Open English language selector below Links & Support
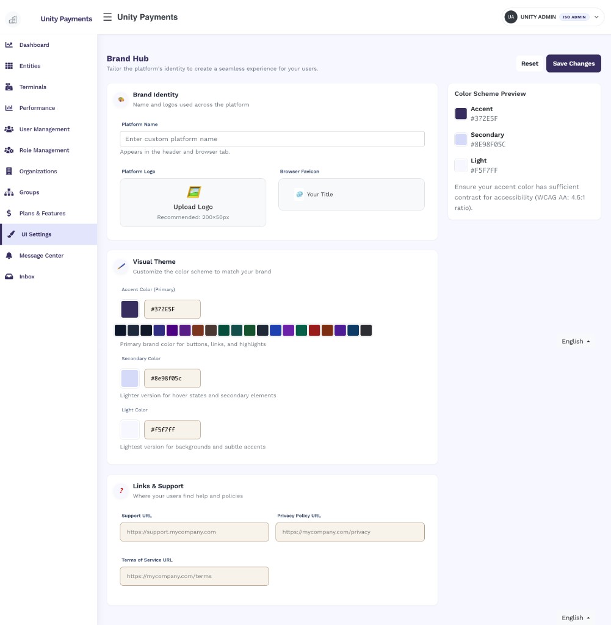The width and height of the screenshot is (611, 625). click(576, 618)
